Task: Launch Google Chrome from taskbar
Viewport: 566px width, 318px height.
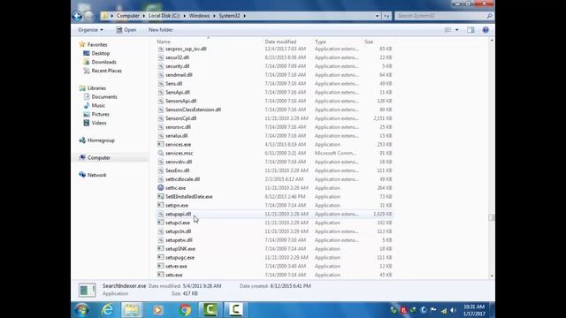Action: click(x=185, y=310)
